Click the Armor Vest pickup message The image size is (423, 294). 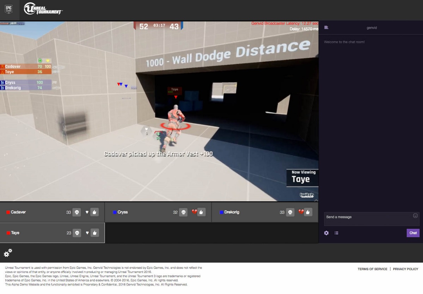[x=158, y=154]
